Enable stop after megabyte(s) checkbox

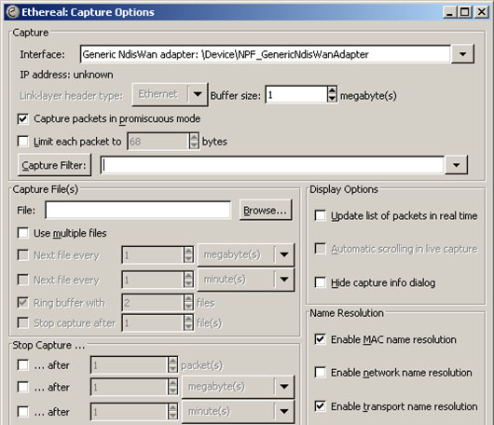pyautogui.click(x=22, y=387)
